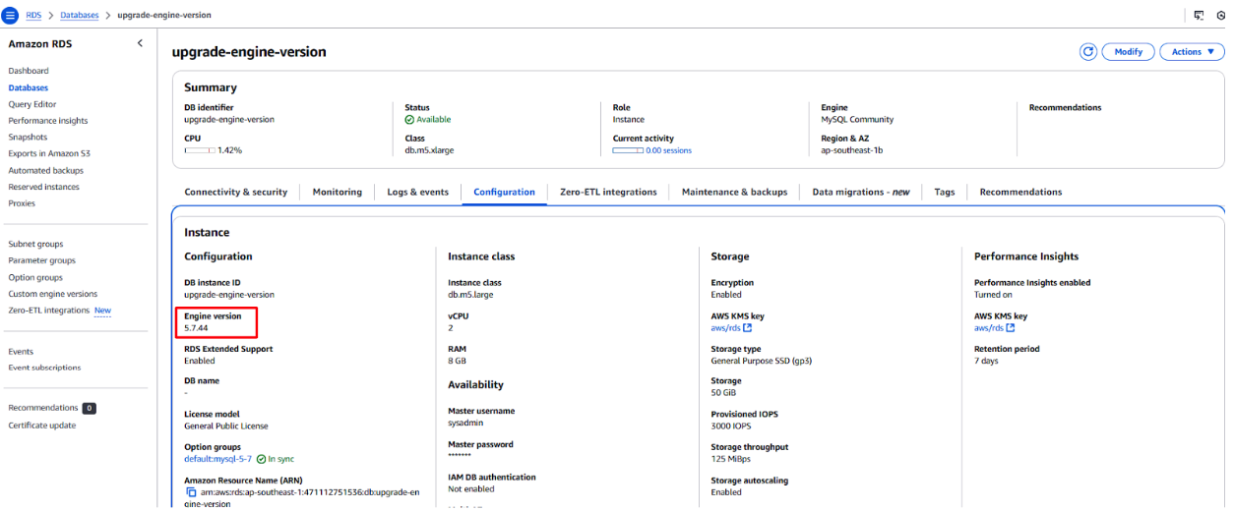Click the Amazon RDS sidebar title
Screen dimensions: 1235x511
click(x=40, y=44)
